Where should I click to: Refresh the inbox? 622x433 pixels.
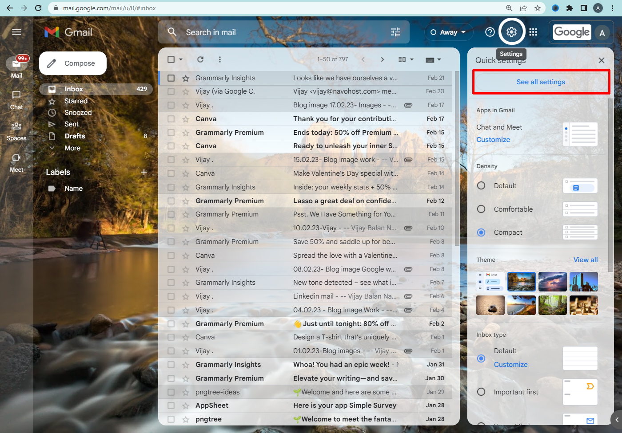pos(200,59)
